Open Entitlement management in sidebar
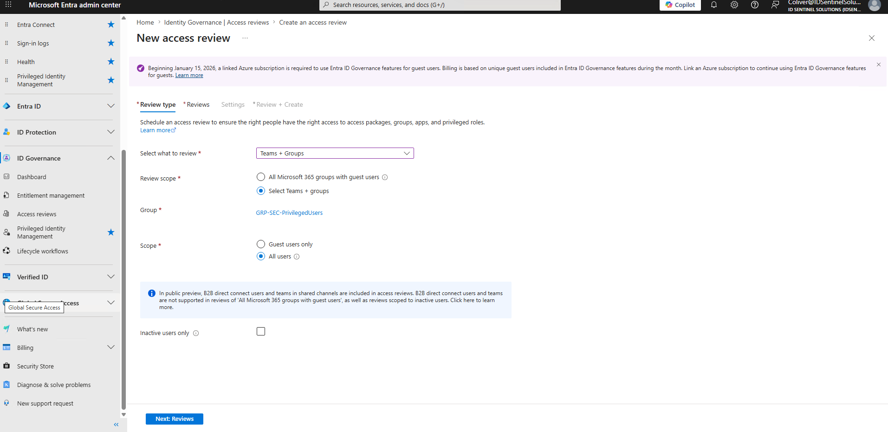 (x=51, y=196)
